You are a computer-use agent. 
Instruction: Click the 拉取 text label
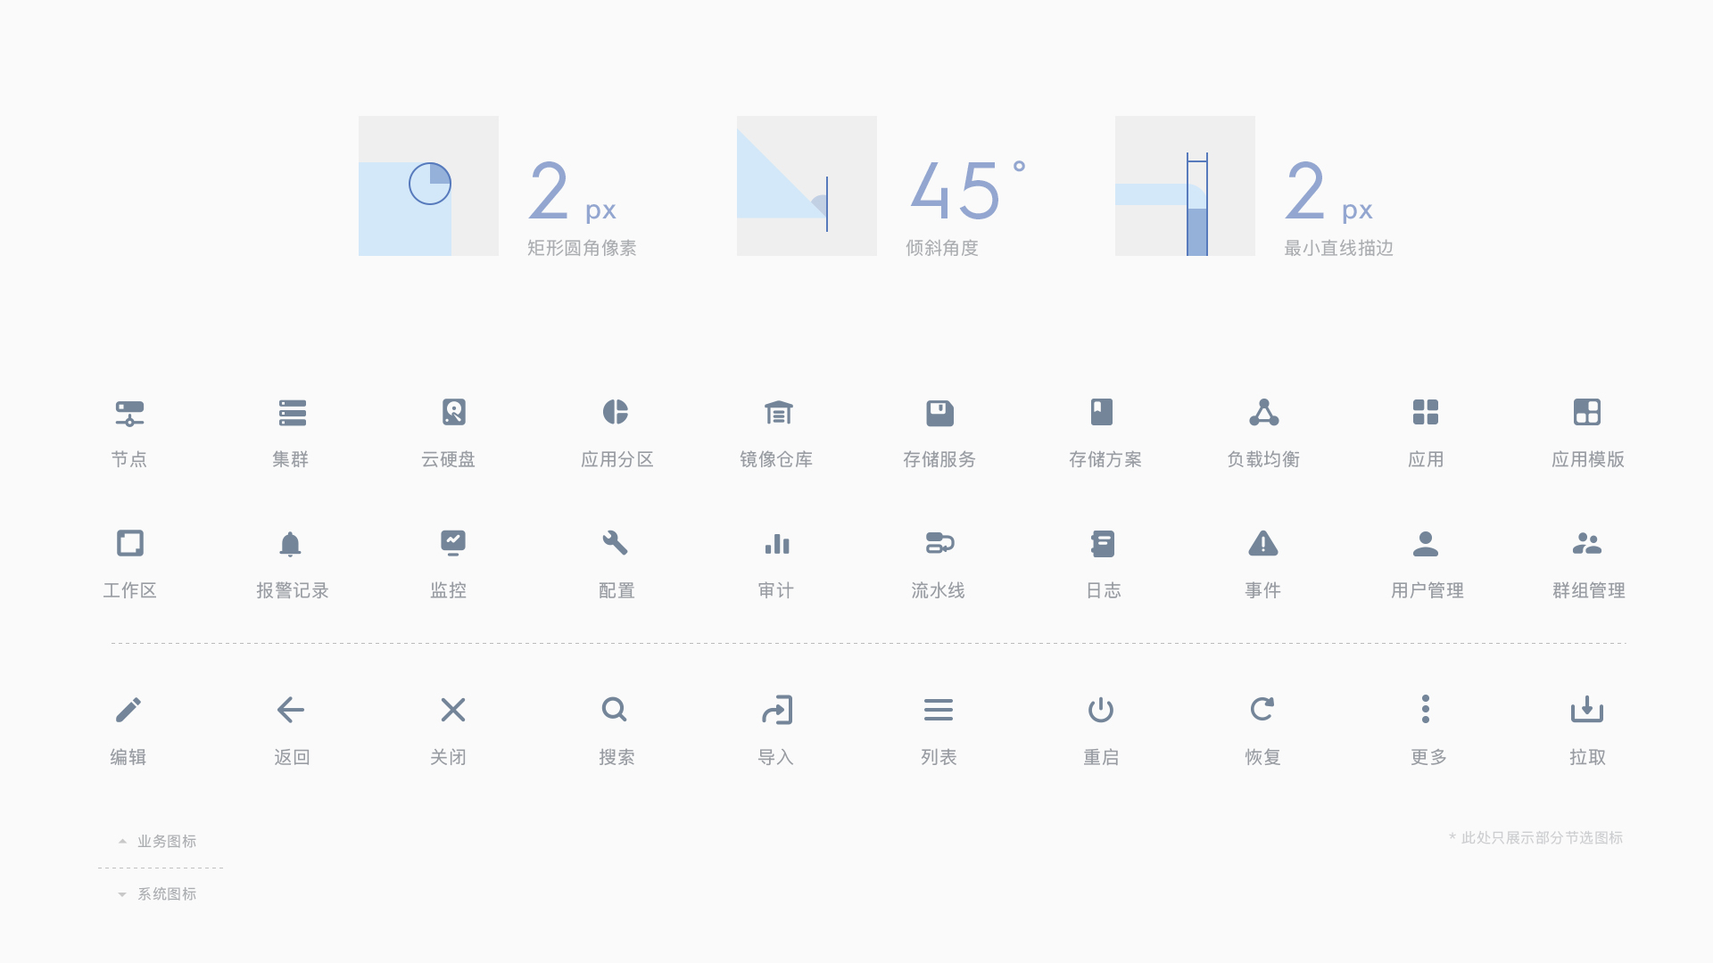(x=1587, y=757)
